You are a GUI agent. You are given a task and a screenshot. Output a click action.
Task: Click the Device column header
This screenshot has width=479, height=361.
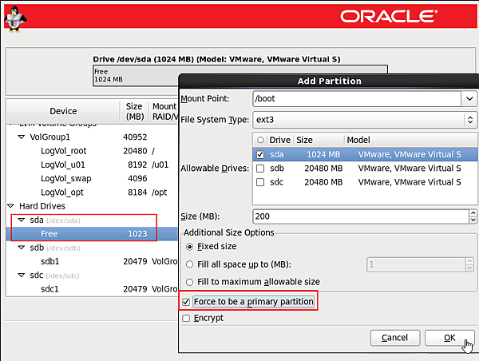click(x=63, y=111)
